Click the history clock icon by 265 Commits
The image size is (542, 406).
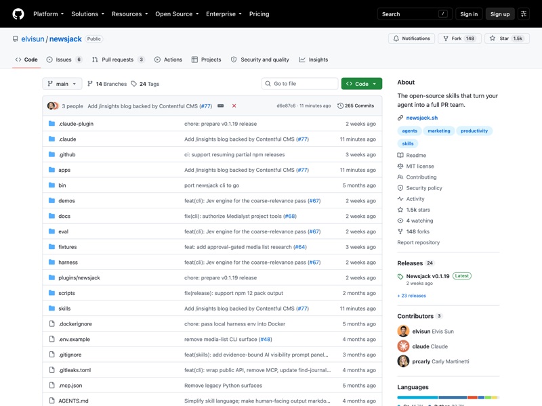(x=340, y=106)
